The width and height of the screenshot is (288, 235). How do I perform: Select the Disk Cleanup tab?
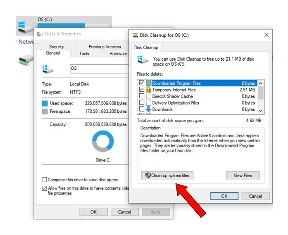[146, 47]
